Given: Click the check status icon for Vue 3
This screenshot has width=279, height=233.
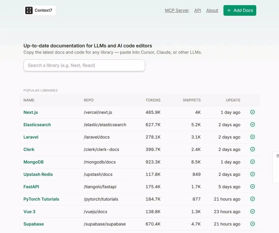Looking at the screenshot, I should [252, 212].
